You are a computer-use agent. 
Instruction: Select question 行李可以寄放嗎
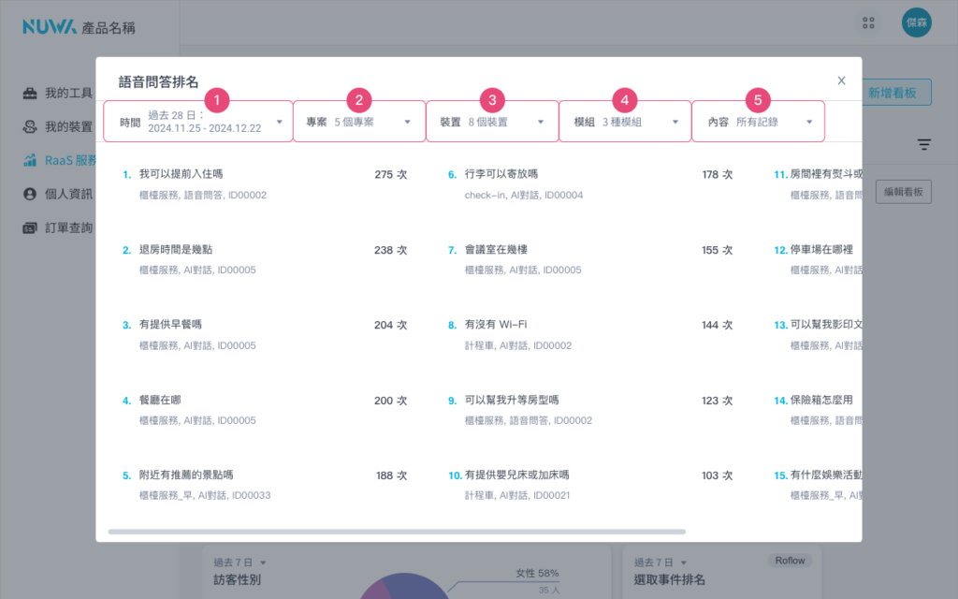(x=501, y=174)
